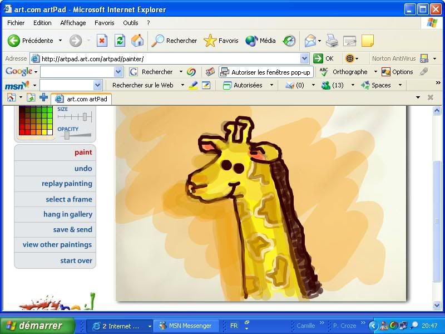
Task: Click the Refresh page icon
Action: [x=120, y=41]
